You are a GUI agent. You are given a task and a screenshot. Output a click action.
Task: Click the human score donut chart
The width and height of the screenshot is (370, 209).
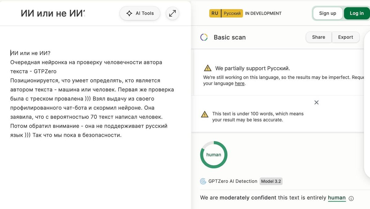point(214,155)
